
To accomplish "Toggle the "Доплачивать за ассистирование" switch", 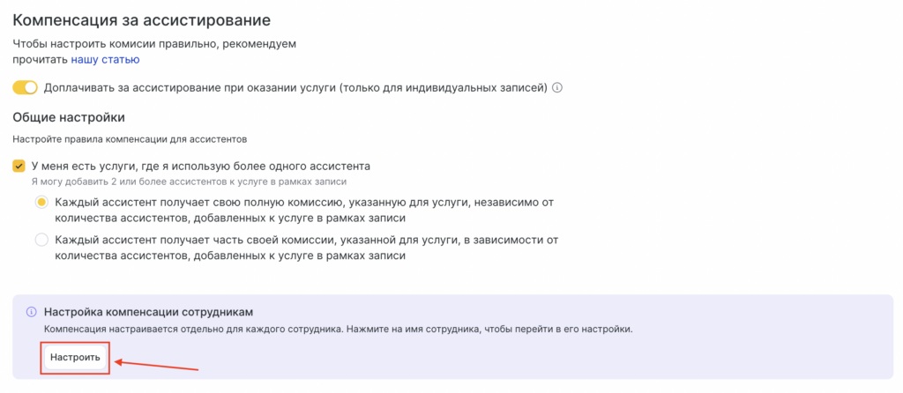I will pos(26,87).
